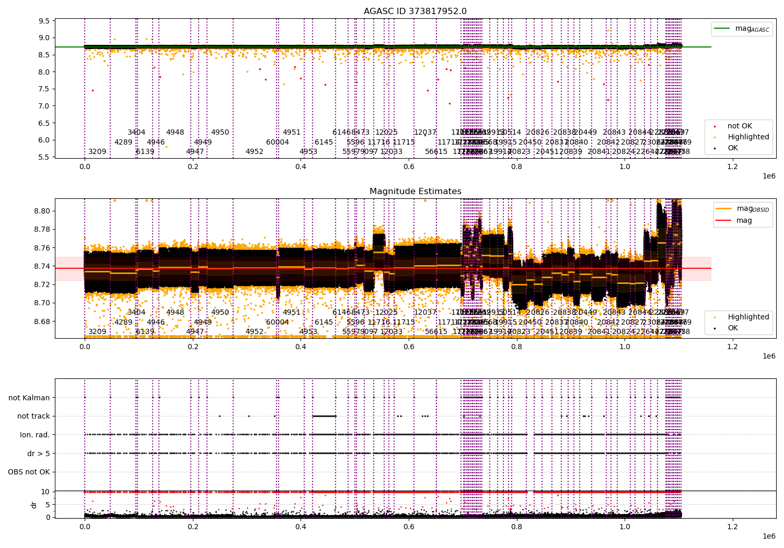The image size is (784, 548).
Task: Click obsid label 3209 in middle plot
Action: coord(97,332)
